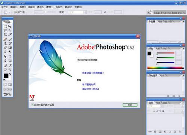
Task: Select the Slice tool
Action: click(10, 34)
